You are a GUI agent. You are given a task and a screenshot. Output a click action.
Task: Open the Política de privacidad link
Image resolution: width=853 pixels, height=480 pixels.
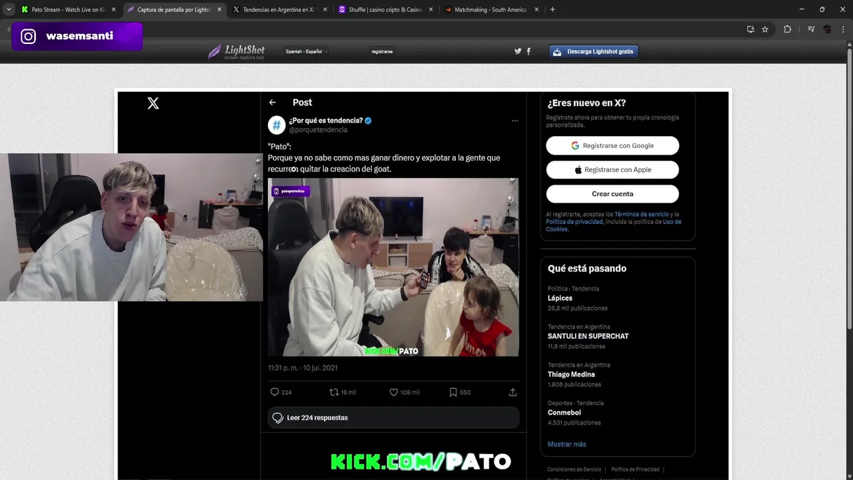click(574, 221)
